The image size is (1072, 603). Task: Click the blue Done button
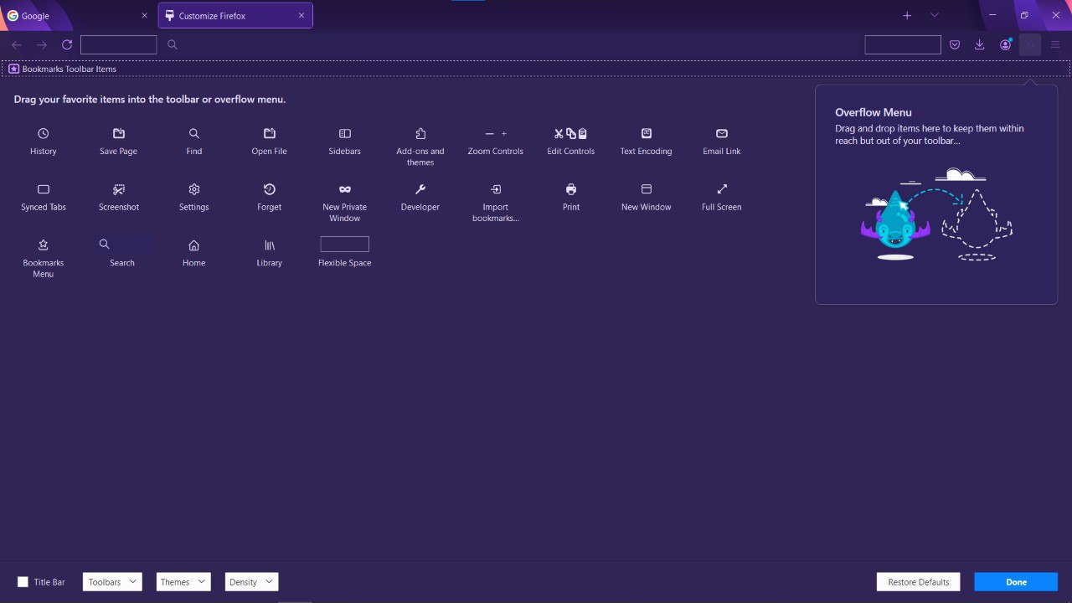coord(1016,582)
